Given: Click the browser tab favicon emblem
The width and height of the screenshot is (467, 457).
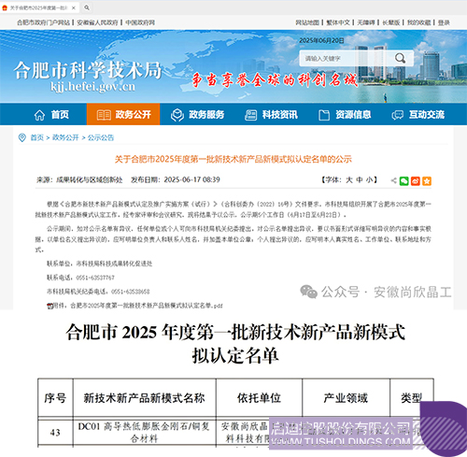Looking at the screenshot, I should point(5,7).
